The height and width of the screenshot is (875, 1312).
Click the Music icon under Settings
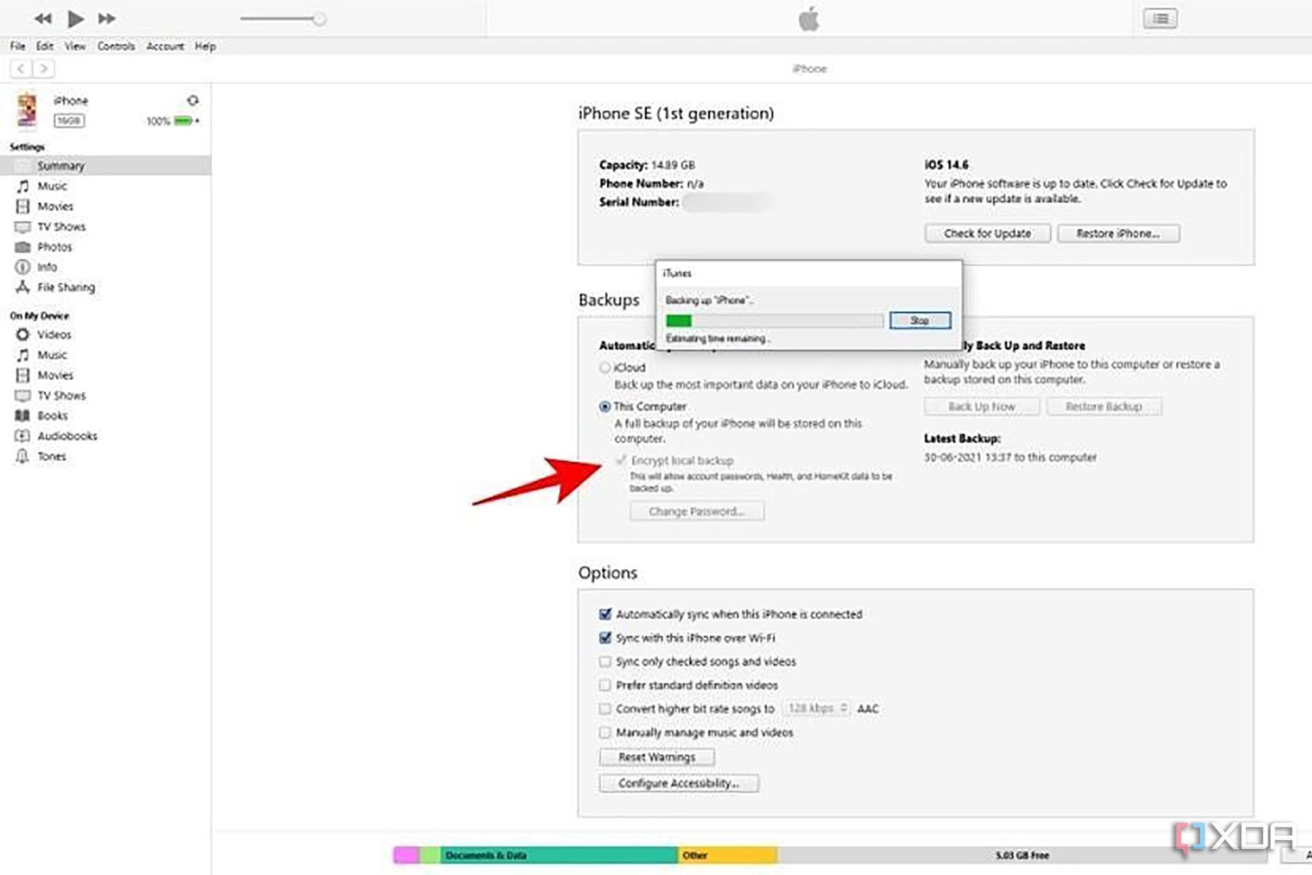[x=22, y=186]
